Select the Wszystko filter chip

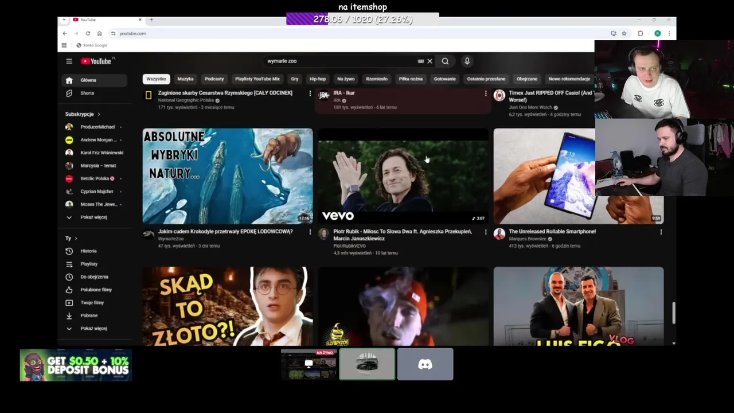click(156, 79)
